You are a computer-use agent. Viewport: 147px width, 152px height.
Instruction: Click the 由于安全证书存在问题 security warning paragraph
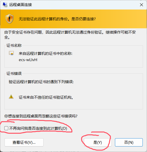(x=70, y=35)
